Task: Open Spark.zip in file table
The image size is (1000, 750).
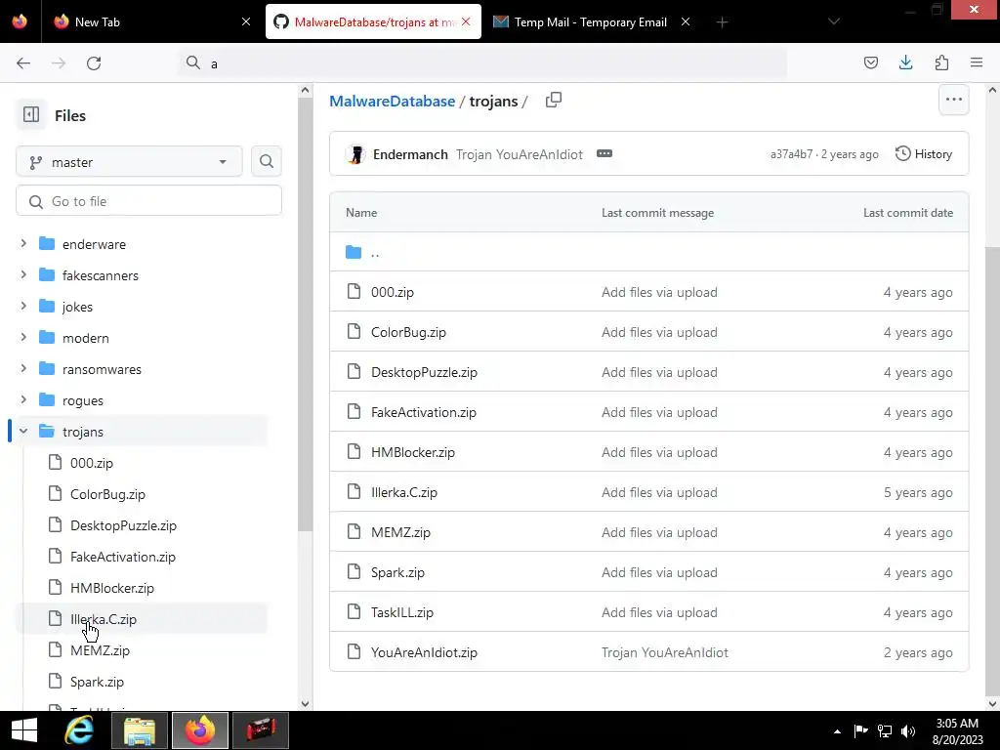Action: (398, 572)
